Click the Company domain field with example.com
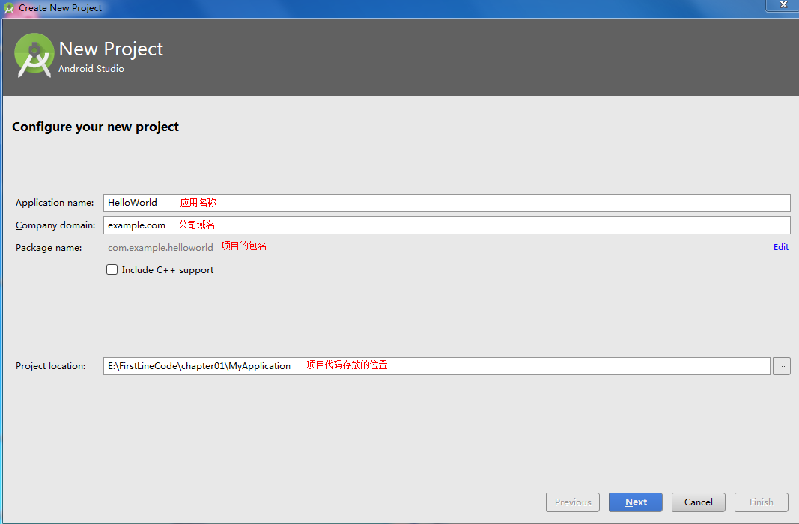The width and height of the screenshot is (799, 524). 446,225
